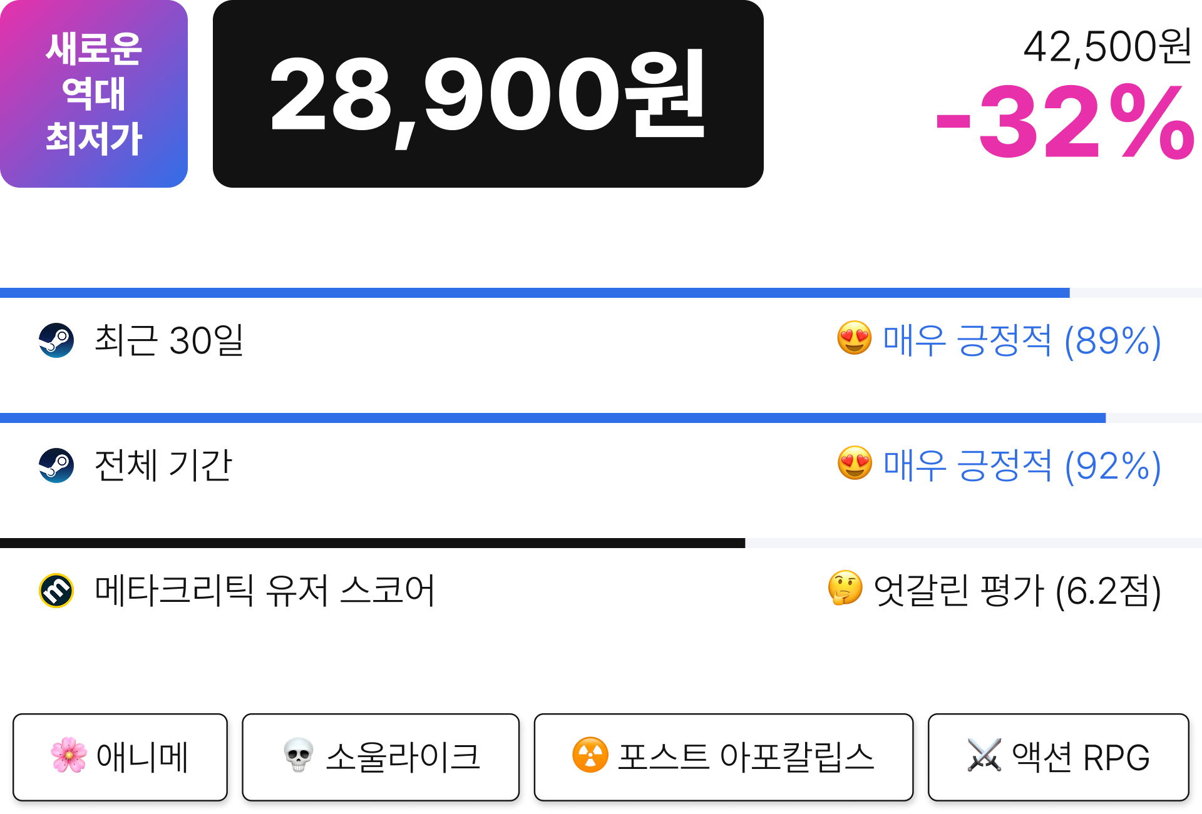Click the Metacritic logo icon
Image resolution: width=1202 pixels, height=814 pixels.
coord(56,591)
